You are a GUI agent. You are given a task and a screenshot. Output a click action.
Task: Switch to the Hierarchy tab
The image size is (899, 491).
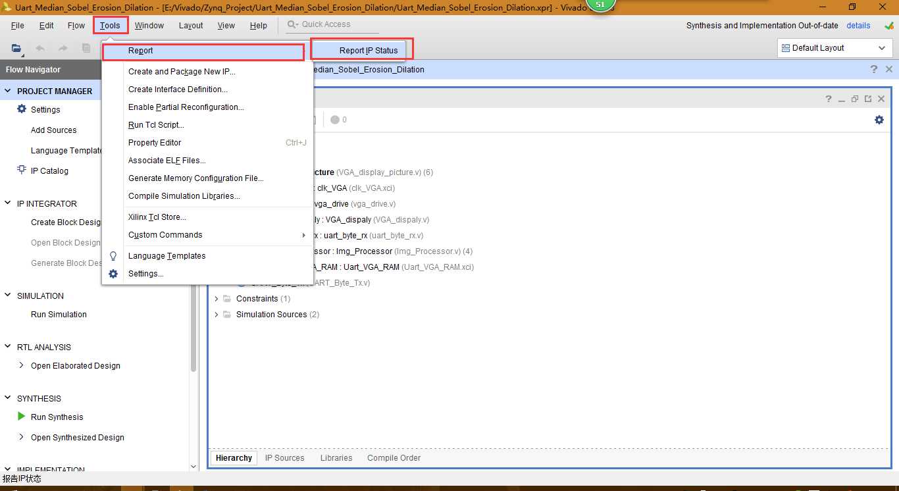[x=234, y=458]
